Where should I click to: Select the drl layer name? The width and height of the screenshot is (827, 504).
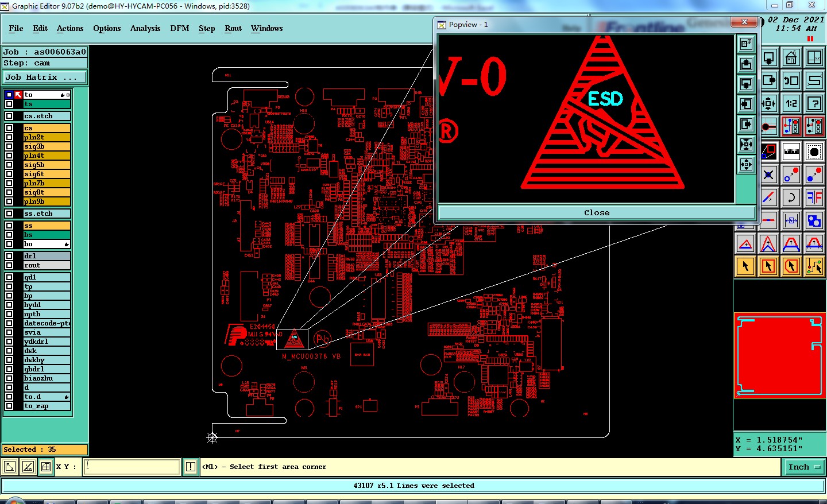coord(47,256)
